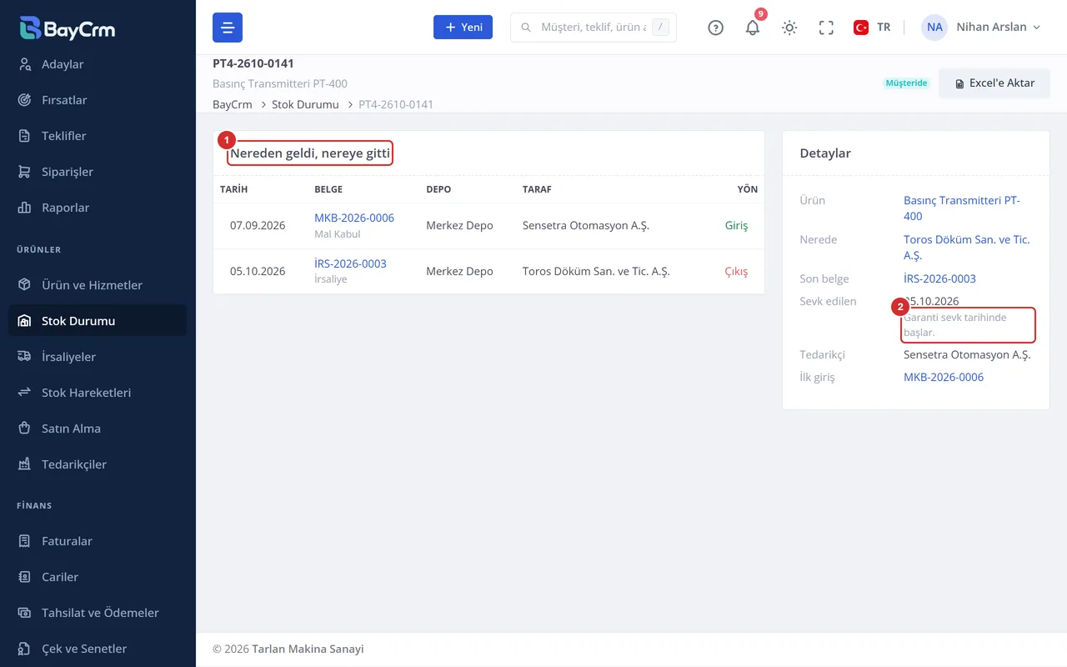The width and height of the screenshot is (1067, 667).
Task: Enter fullscreen mode via the frame icon
Action: click(x=826, y=28)
